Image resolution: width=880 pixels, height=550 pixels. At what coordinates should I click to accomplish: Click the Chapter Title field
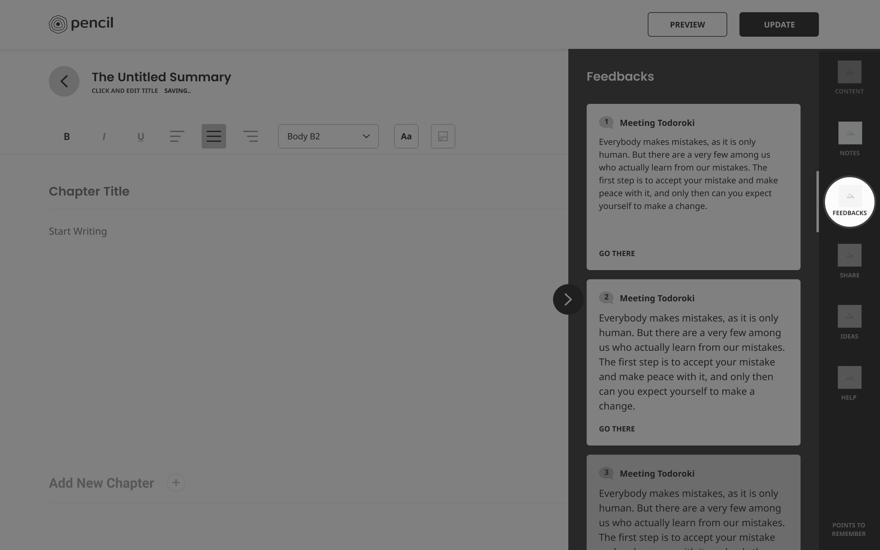click(x=89, y=191)
